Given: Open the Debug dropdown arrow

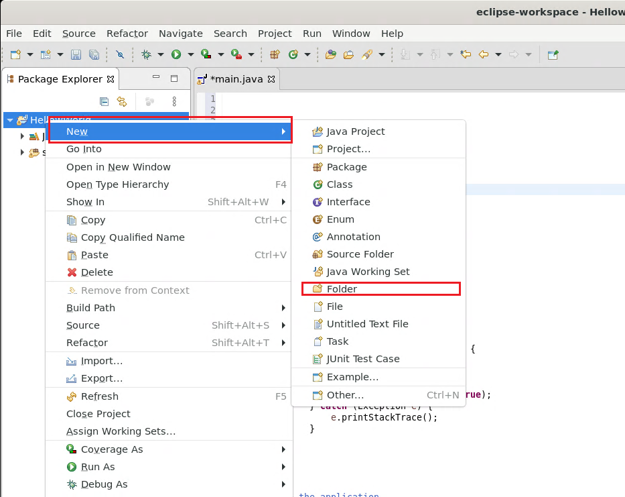Looking at the screenshot, I should [x=161, y=54].
